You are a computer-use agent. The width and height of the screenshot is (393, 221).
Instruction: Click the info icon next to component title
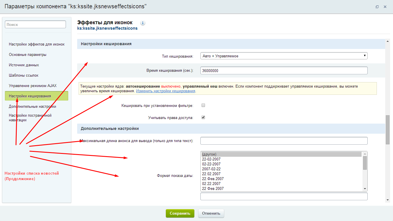(x=143, y=23)
